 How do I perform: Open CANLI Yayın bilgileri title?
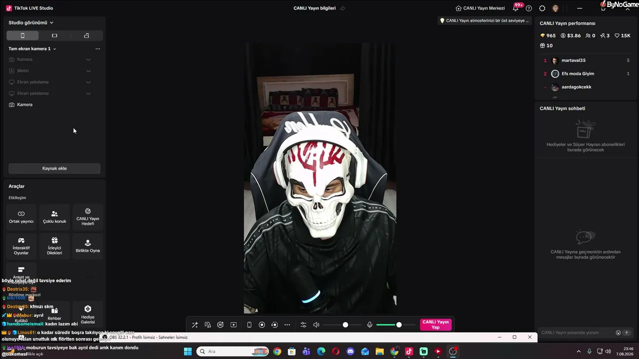click(315, 8)
